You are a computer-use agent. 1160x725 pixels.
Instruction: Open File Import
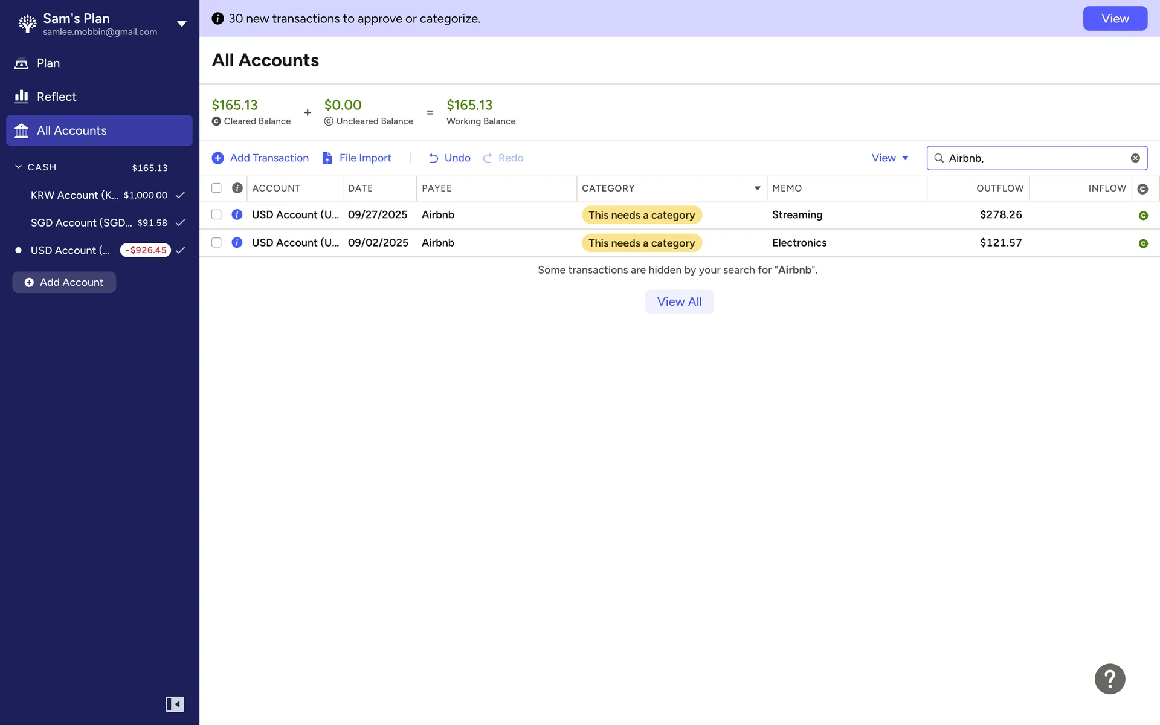click(x=356, y=158)
